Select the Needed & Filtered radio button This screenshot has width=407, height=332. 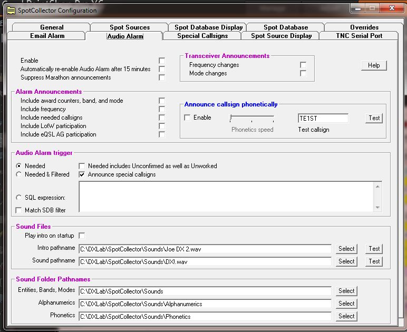(20, 174)
